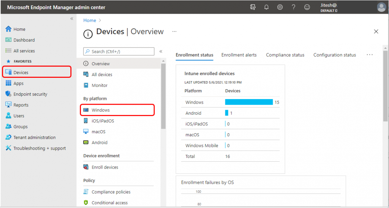Click the Dashboard icon in the sidebar
Viewport: 389px width, 208px height.
pos(8,40)
